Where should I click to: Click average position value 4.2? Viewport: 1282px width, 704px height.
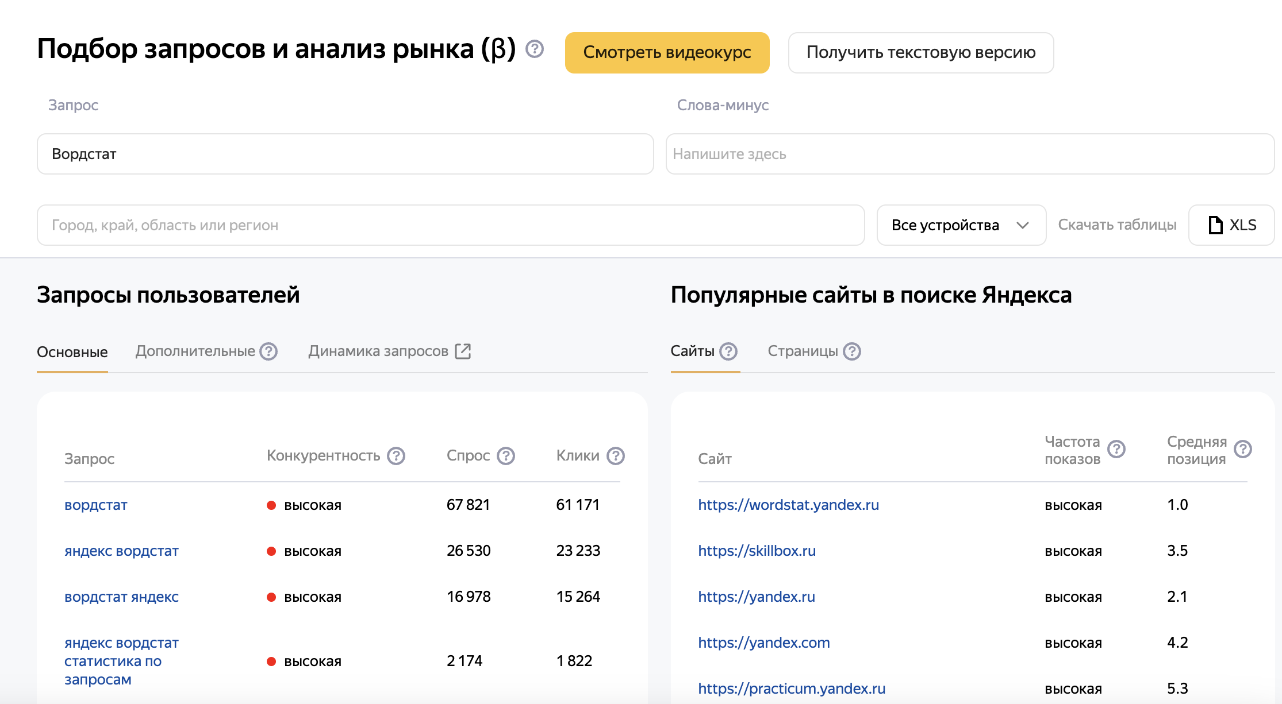pos(1177,643)
